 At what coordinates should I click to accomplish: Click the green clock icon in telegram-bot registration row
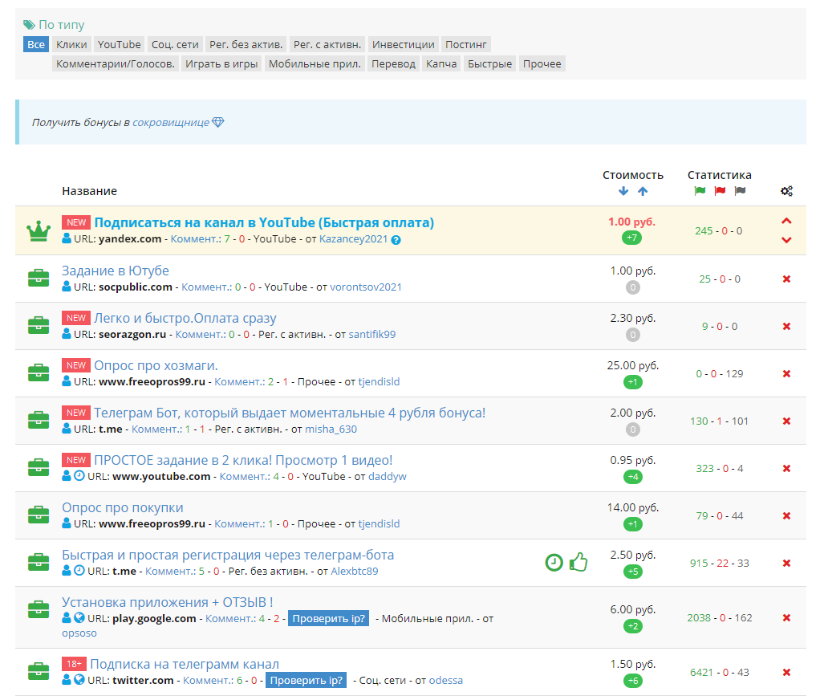554,563
